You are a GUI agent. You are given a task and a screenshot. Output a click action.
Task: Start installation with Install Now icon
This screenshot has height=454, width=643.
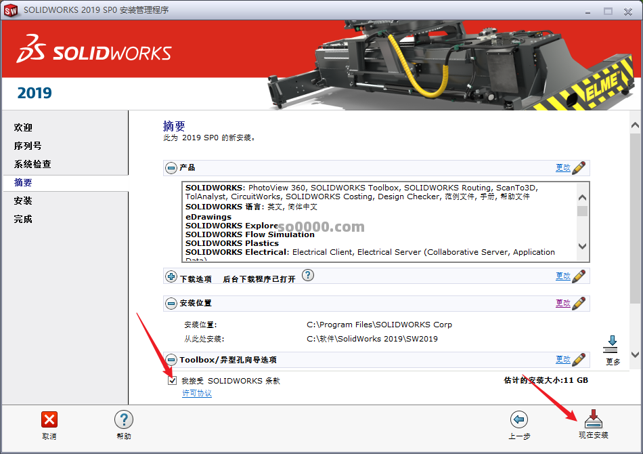594,419
